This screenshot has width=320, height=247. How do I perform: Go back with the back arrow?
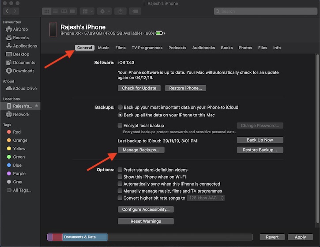click(x=7, y=11)
